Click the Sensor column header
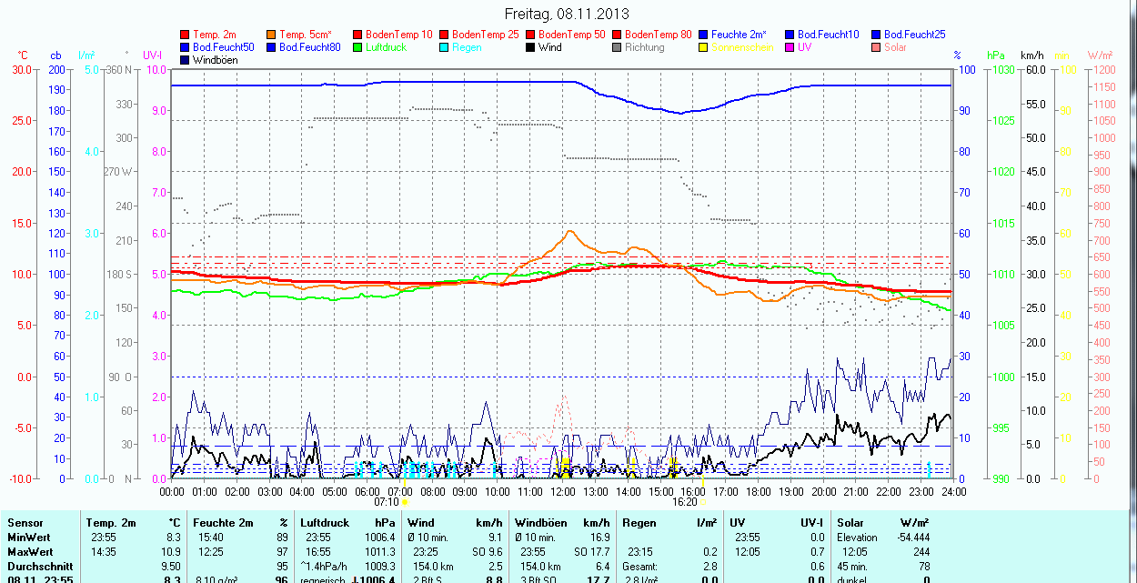This screenshot has height=583, width=1137. (25, 523)
